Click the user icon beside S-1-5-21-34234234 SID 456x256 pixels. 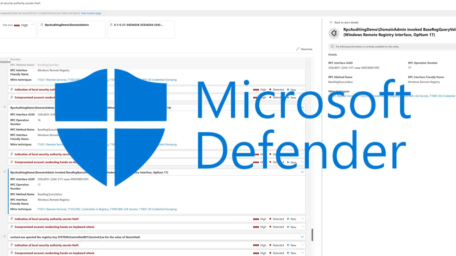[111, 25]
